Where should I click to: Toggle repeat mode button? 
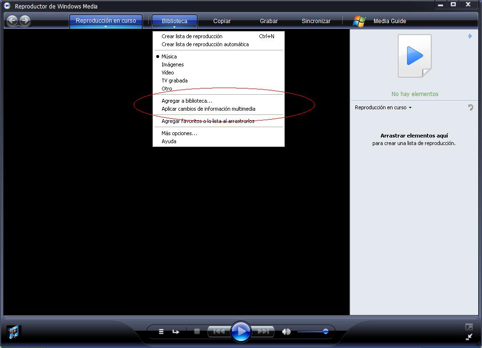(x=176, y=332)
